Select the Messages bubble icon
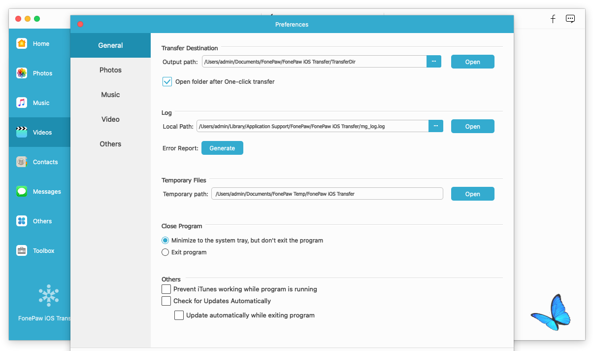Screen dimensions: 593x351 tap(22, 191)
